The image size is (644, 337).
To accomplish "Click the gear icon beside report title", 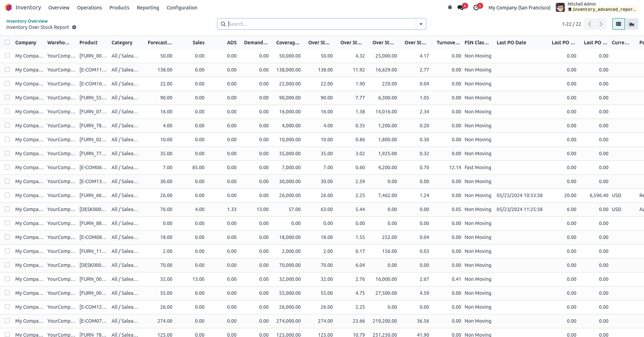I will [x=74, y=27].
